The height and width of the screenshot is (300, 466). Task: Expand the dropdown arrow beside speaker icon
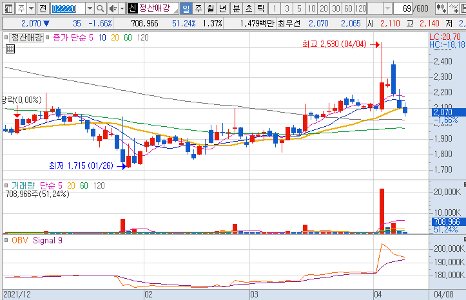[122, 8]
